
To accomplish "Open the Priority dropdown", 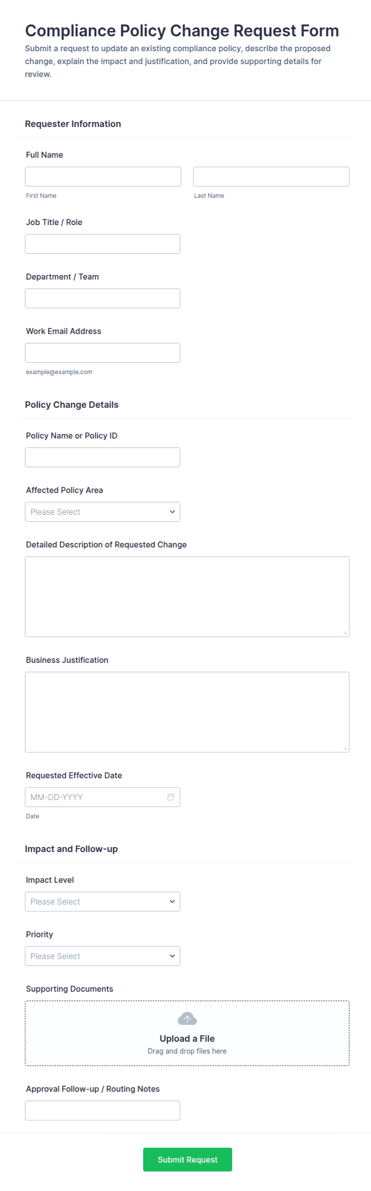I will pyautogui.click(x=103, y=956).
